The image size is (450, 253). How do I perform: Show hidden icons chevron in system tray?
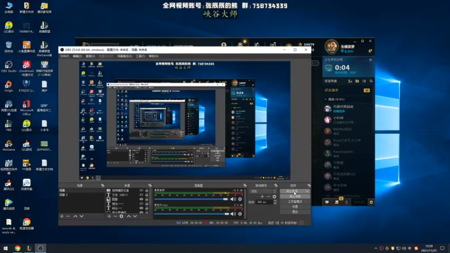pyautogui.click(x=376, y=249)
